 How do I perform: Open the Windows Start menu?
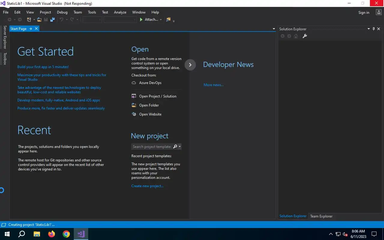pyautogui.click(x=7, y=234)
